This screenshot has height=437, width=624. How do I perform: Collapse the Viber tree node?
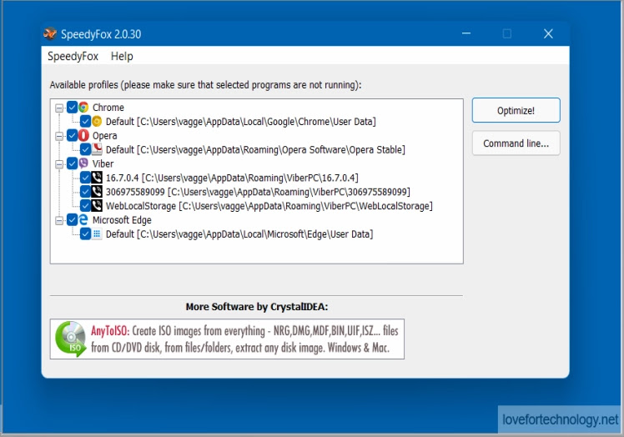pyautogui.click(x=59, y=164)
